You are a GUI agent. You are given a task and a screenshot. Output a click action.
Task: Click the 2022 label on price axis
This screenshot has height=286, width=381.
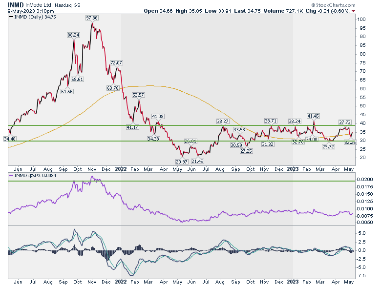pyautogui.click(x=121, y=169)
